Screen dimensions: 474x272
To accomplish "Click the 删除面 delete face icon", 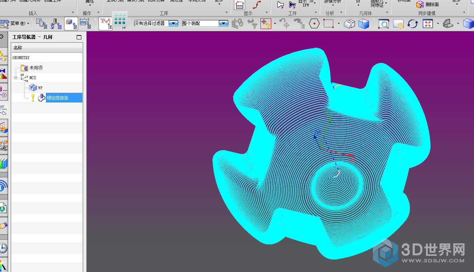I will pyautogui.click(x=420, y=4).
